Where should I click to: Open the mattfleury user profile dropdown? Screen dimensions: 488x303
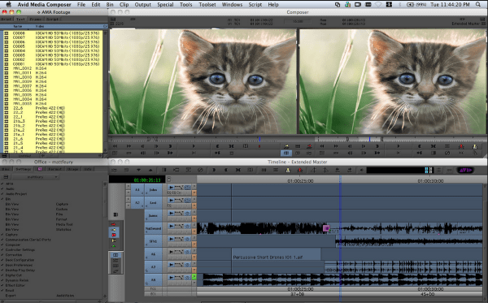pyautogui.click(x=34, y=177)
